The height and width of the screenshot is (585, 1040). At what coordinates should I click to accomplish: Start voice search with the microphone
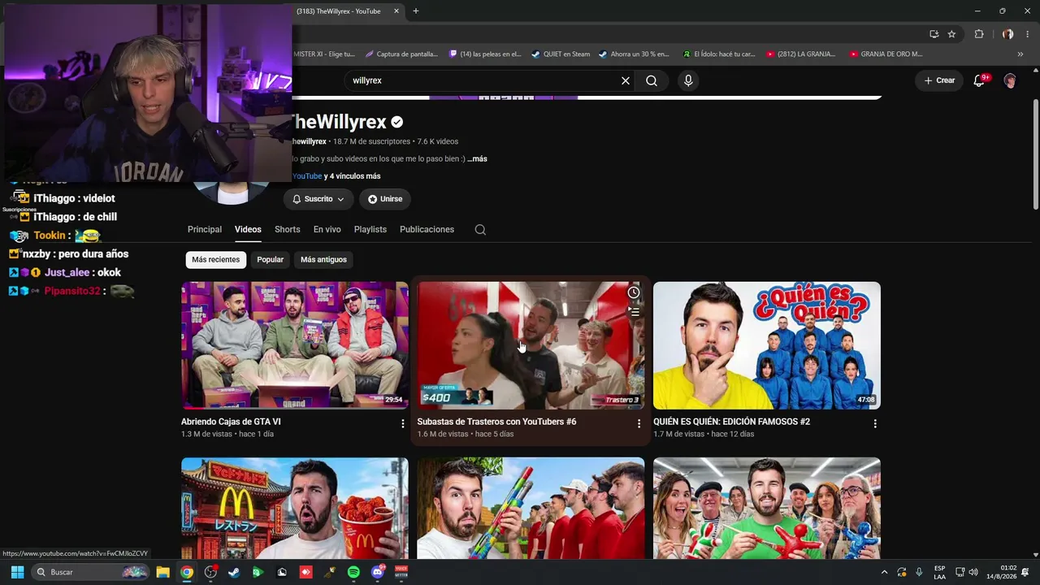688,80
